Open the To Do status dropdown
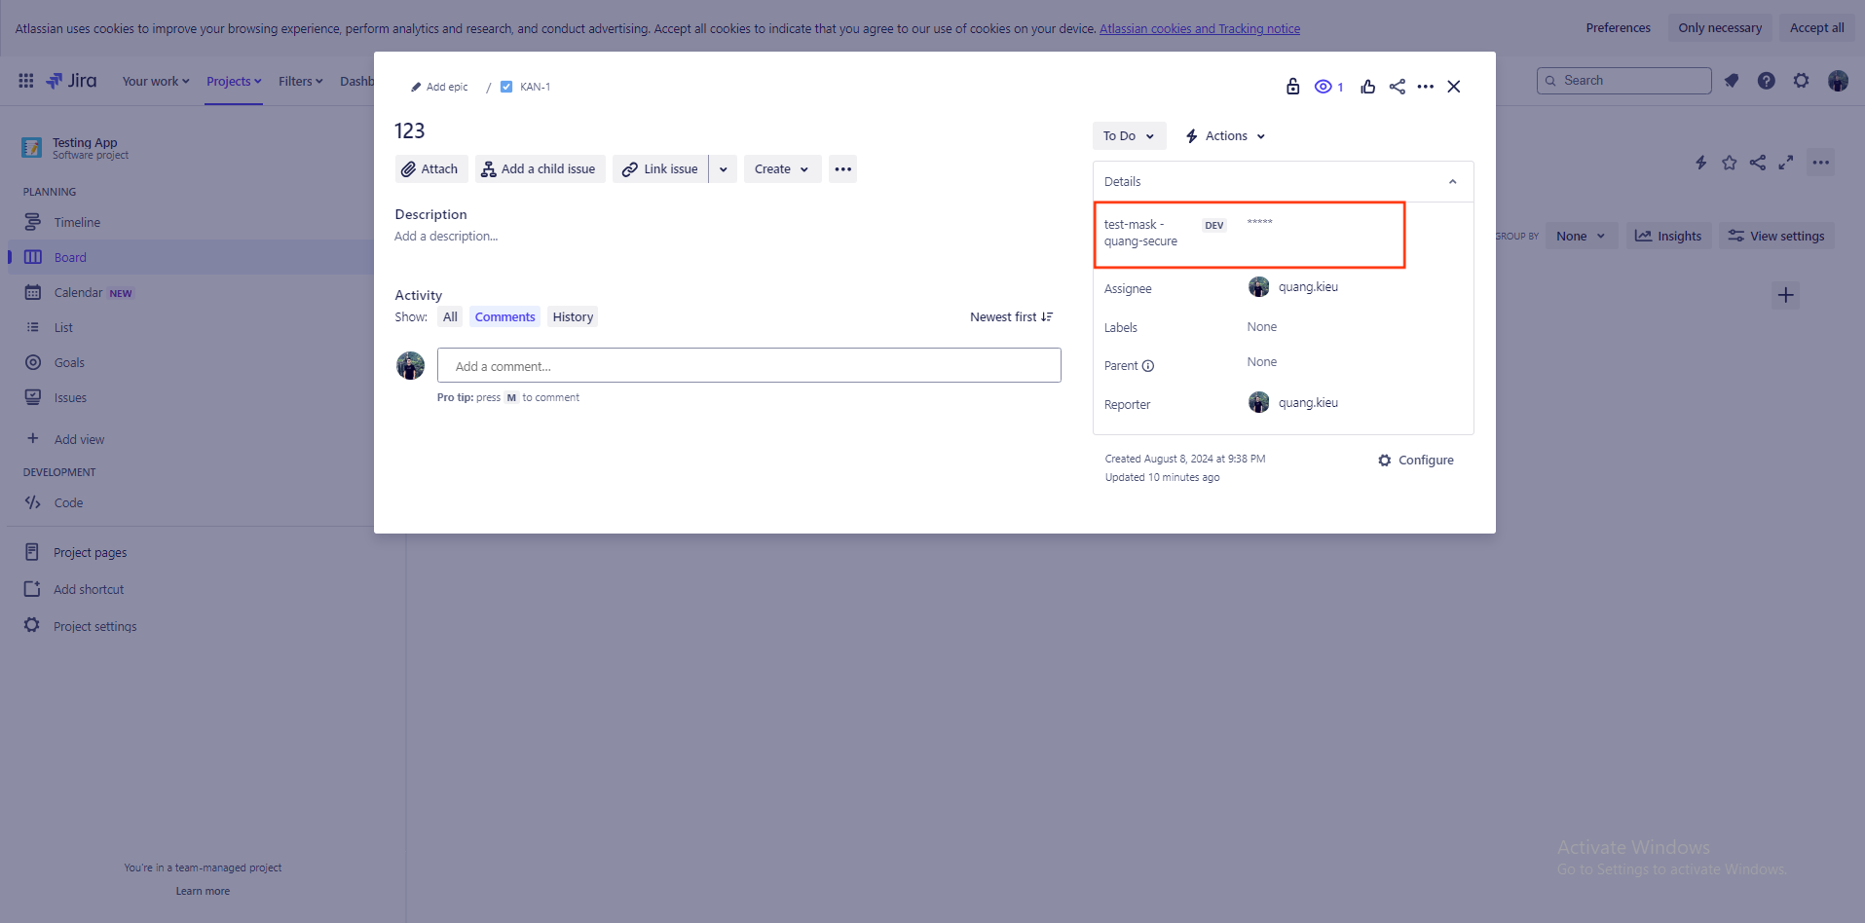 [x=1128, y=136]
